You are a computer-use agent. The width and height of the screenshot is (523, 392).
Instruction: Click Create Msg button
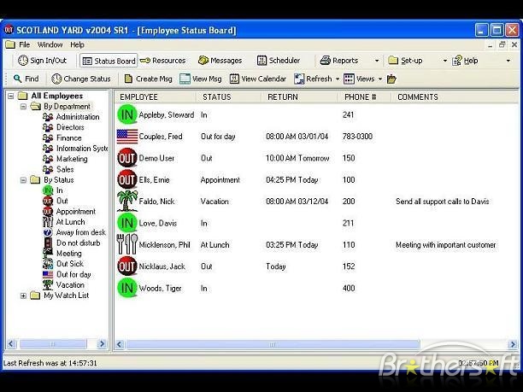tap(148, 79)
